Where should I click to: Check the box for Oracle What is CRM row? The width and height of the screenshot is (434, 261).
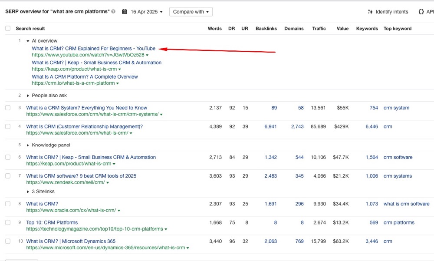[x=8, y=204]
